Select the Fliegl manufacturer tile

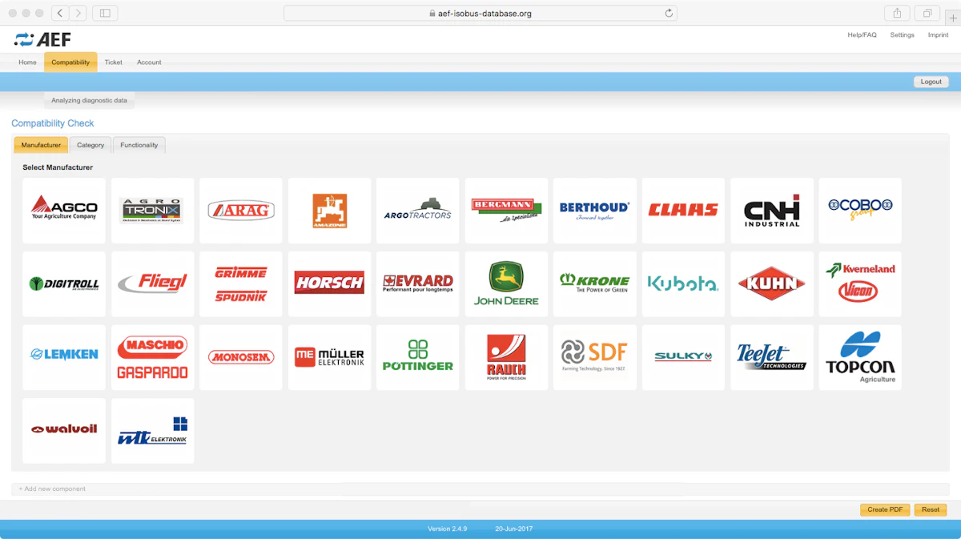tap(153, 284)
